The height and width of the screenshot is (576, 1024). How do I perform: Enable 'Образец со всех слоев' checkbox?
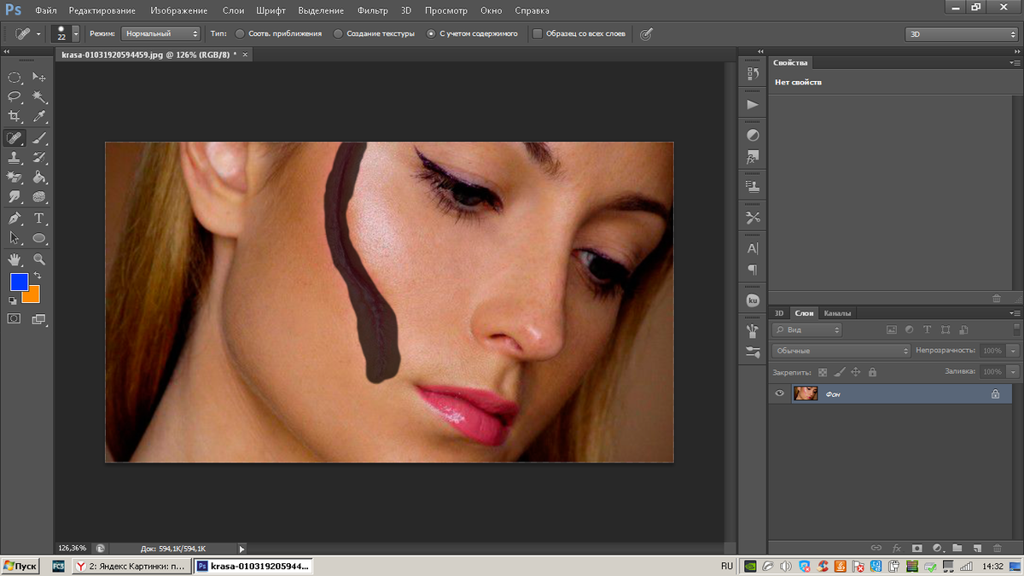click(x=537, y=34)
